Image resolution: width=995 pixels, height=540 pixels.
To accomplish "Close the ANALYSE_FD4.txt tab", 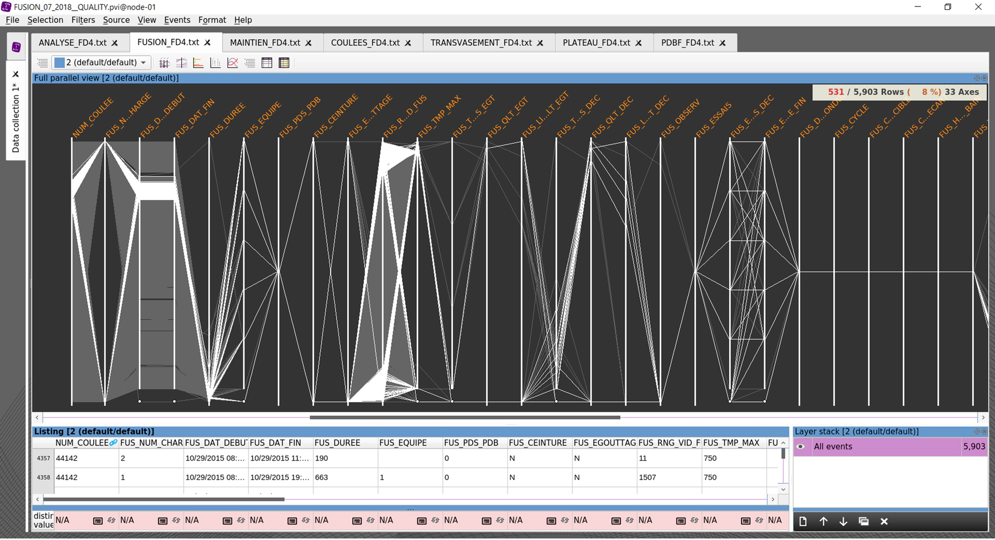I will (x=115, y=43).
